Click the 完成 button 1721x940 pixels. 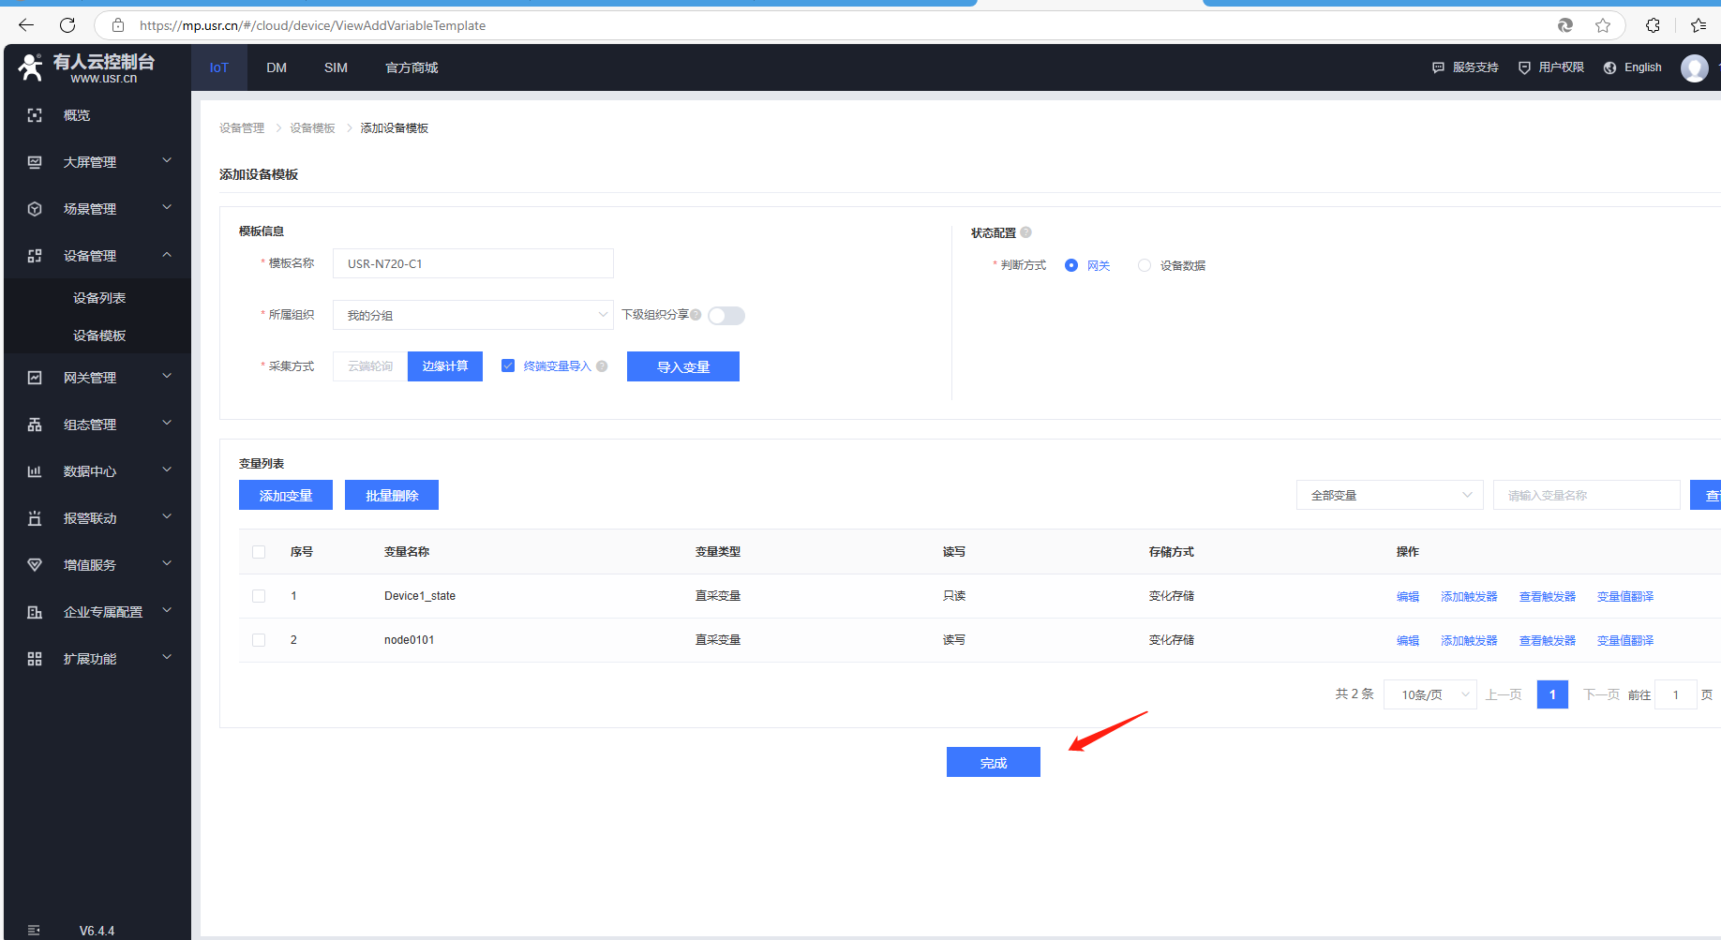pyautogui.click(x=993, y=762)
